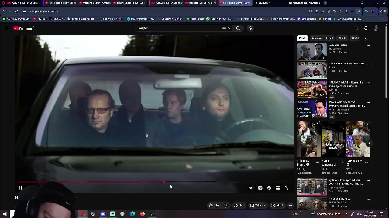Open the browser snapshot camera icon
The width and height of the screenshot is (389, 218).
(x=322, y=11)
